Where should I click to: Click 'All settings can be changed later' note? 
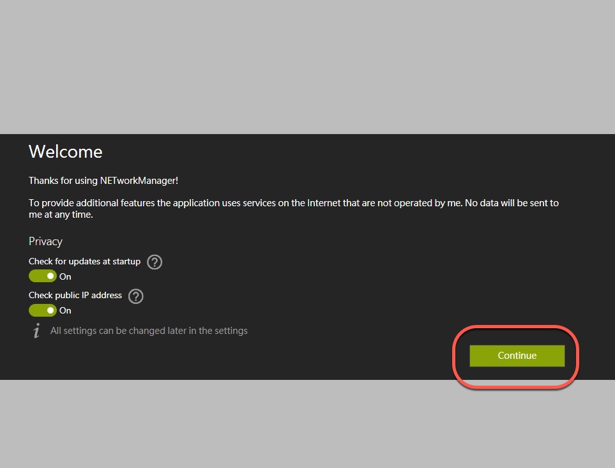149,331
